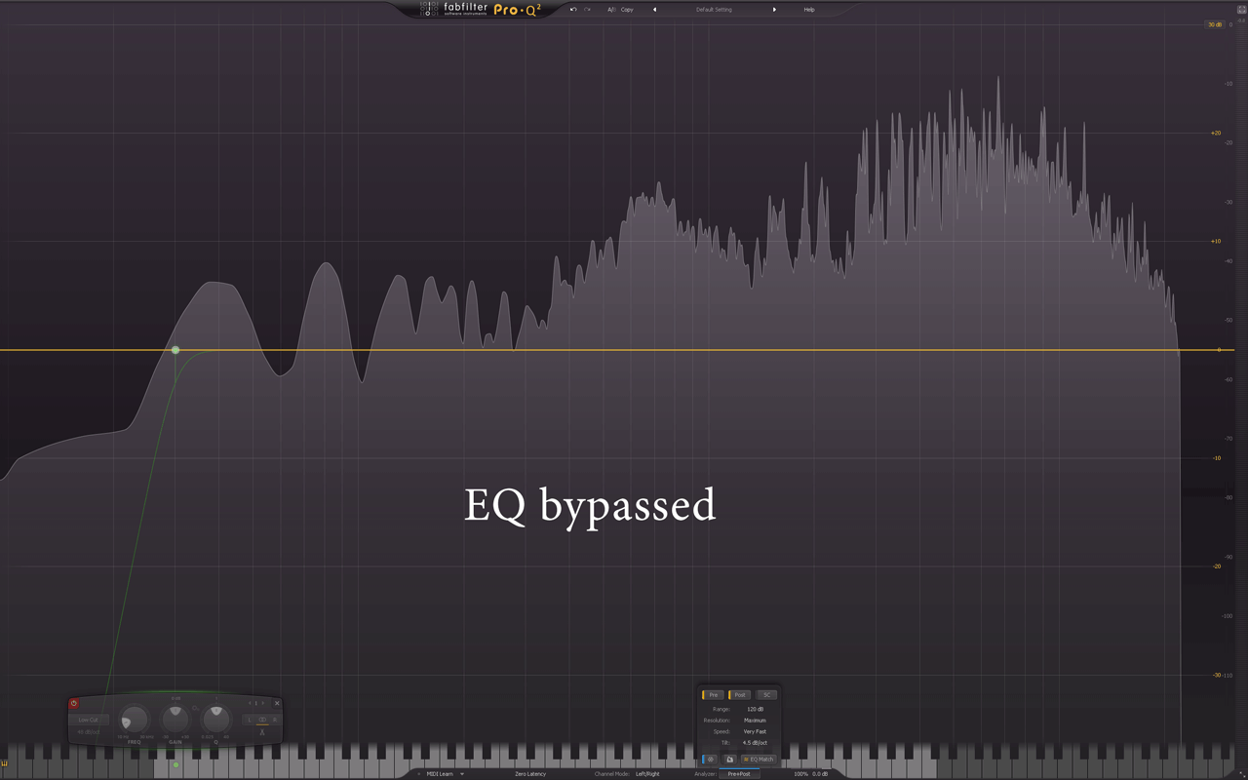1248x780 pixels.
Task: Close the band controls panel
Action: [277, 703]
